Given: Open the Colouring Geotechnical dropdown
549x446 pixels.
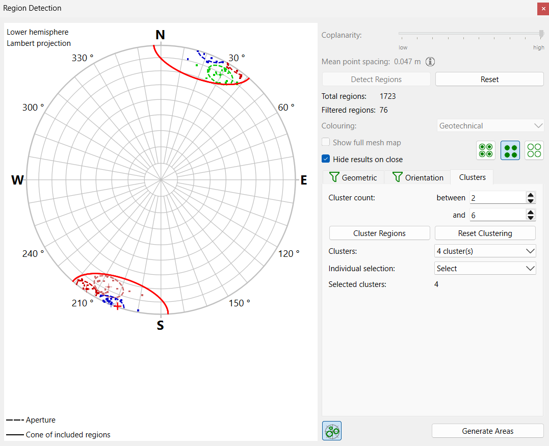Looking at the screenshot, I should coord(490,126).
